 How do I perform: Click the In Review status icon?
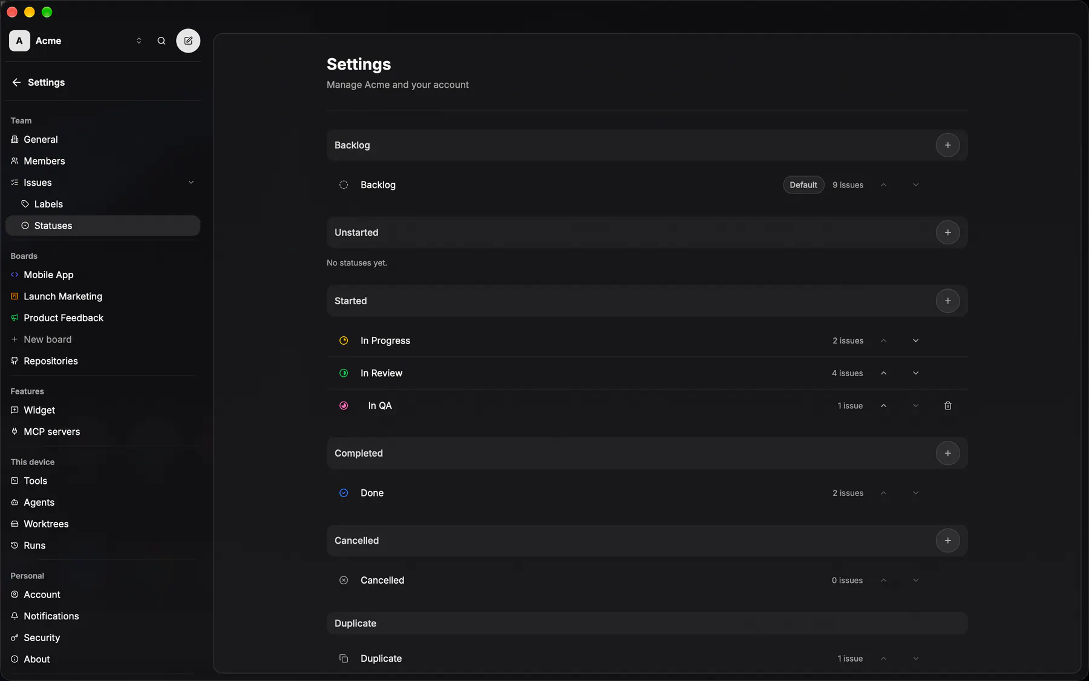click(x=344, y=373)
